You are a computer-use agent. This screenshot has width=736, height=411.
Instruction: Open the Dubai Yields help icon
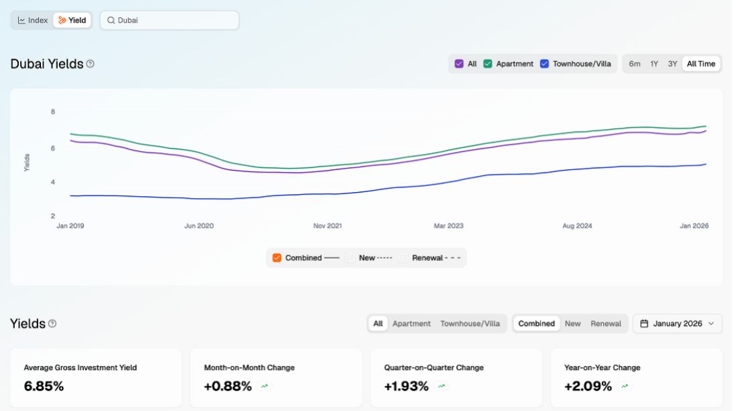tap(90, 64)
